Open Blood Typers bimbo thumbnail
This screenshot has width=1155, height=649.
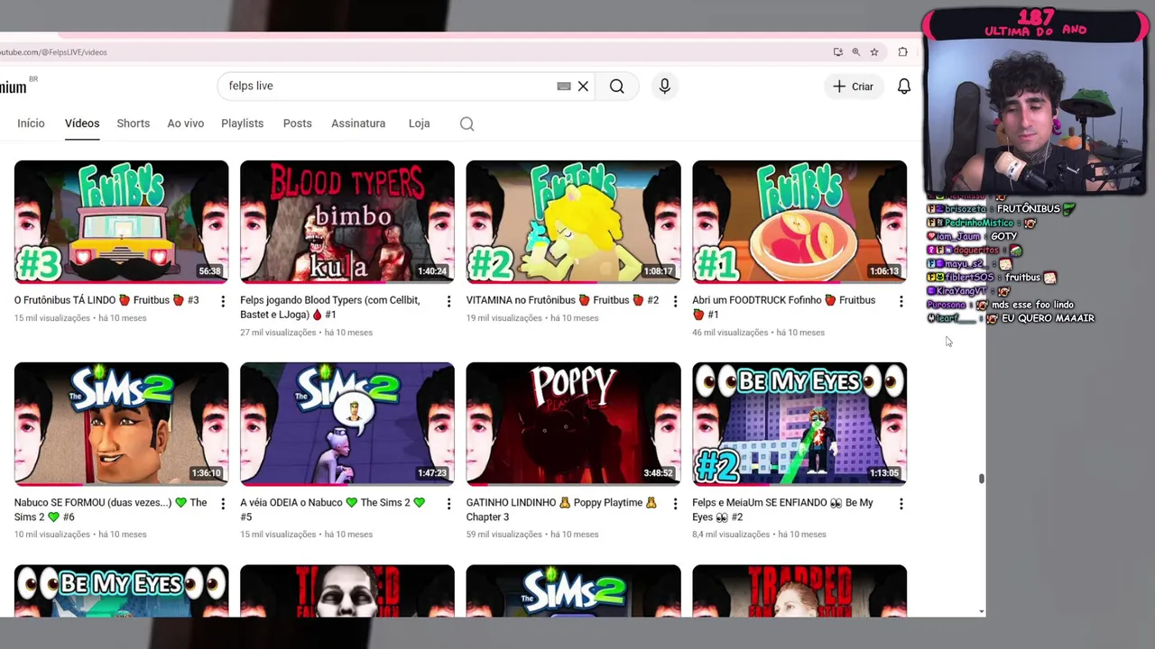pos(347,222)
